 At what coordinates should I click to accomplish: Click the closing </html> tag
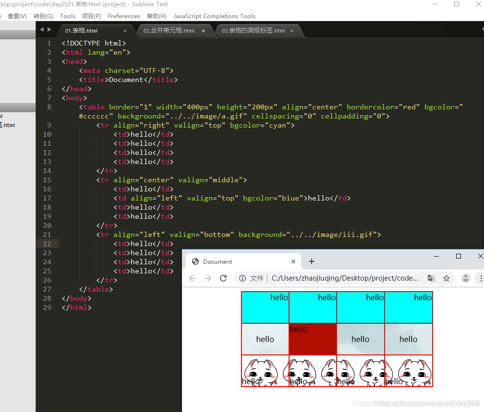coord(76,307)
